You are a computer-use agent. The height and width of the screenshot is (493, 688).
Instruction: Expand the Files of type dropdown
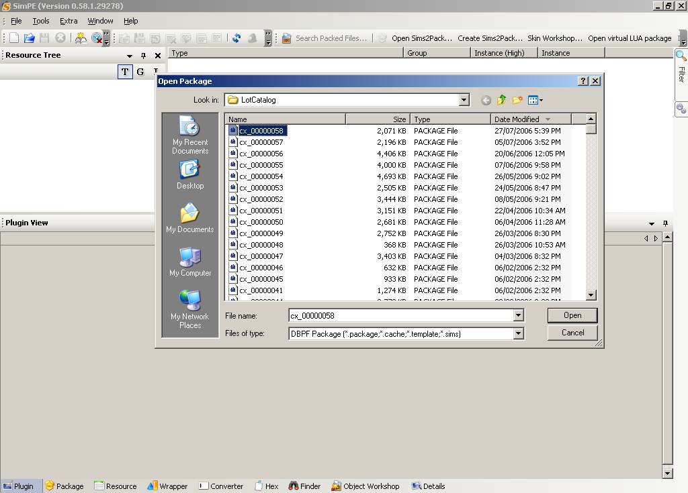[518, 333]
